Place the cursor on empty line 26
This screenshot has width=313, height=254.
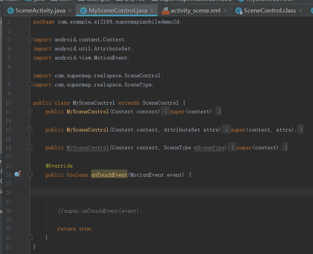pos(171,192)
